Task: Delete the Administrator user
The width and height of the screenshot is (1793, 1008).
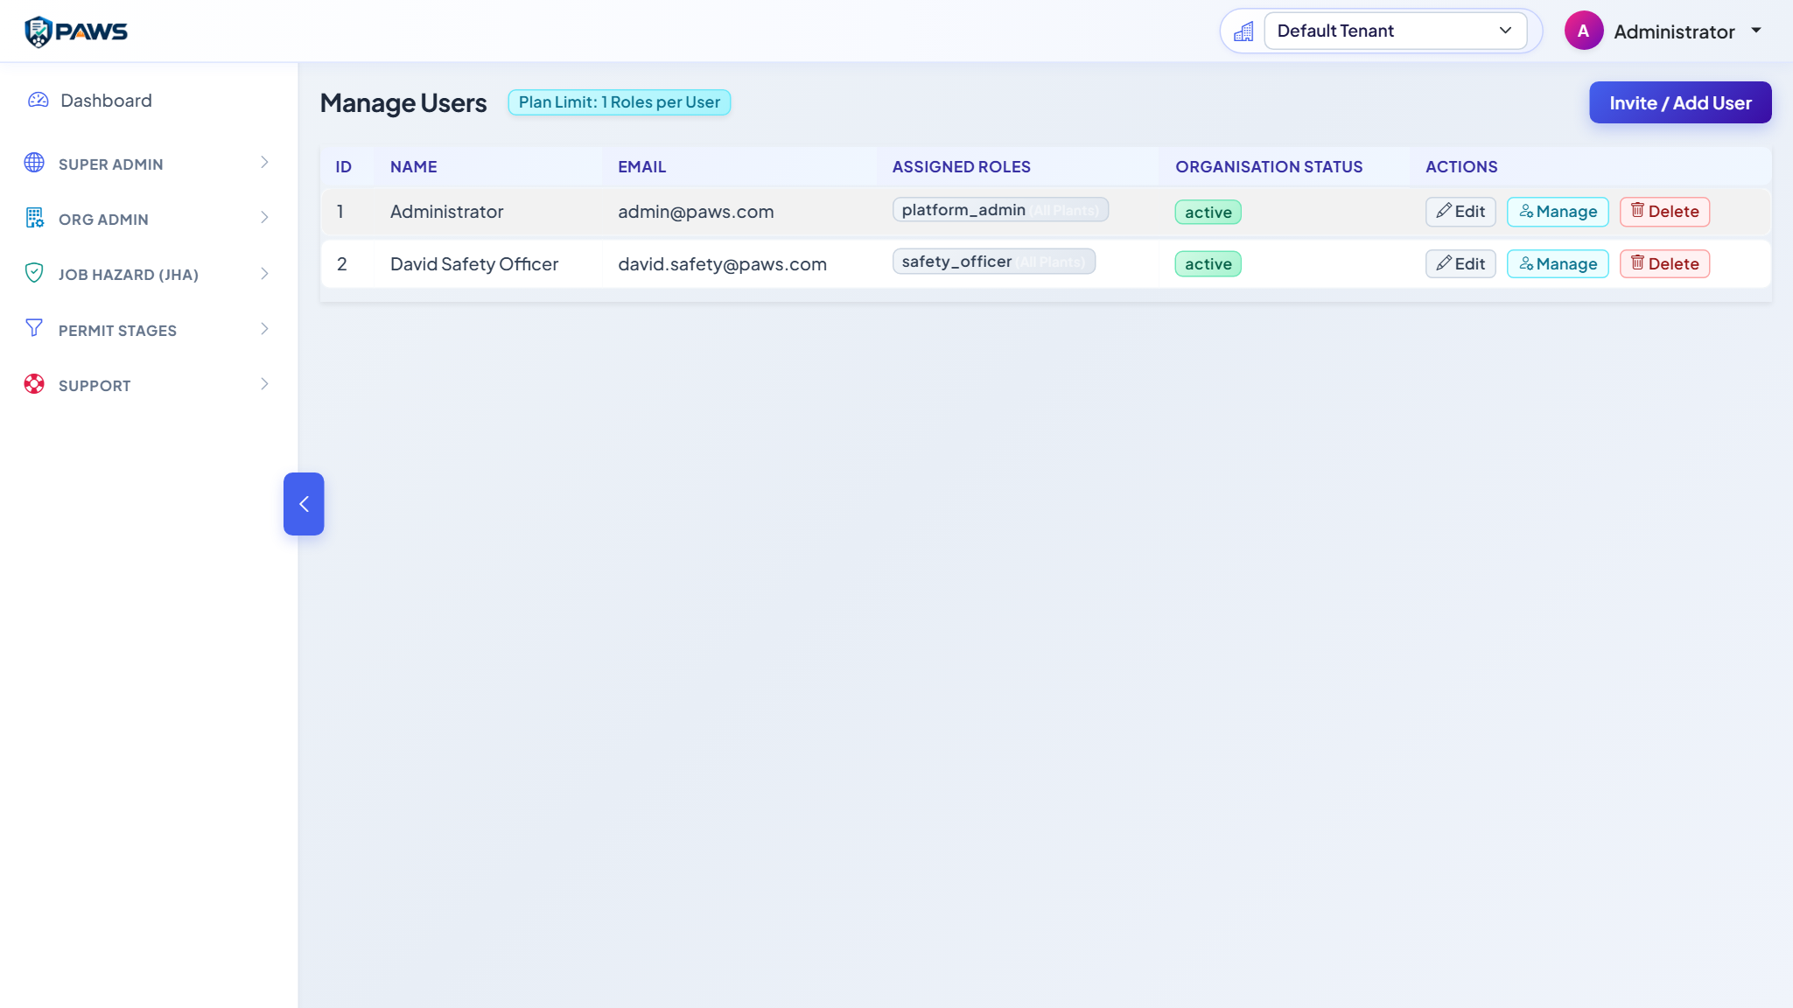Action: 1664,212
